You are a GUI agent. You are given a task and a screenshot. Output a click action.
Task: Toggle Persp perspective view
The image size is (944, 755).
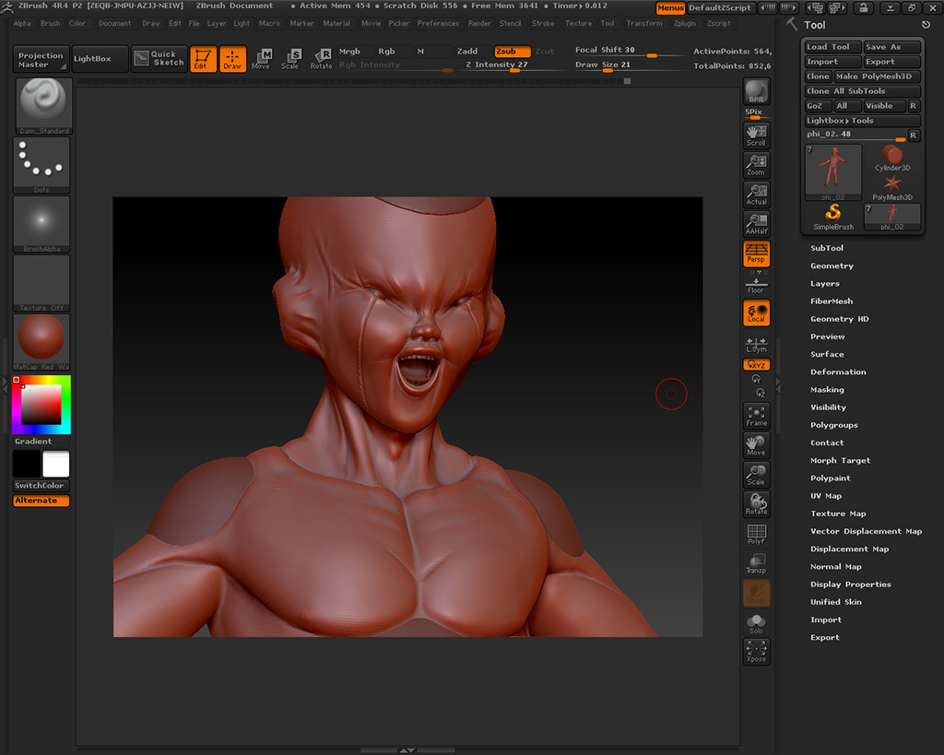[x=756, y=254]
